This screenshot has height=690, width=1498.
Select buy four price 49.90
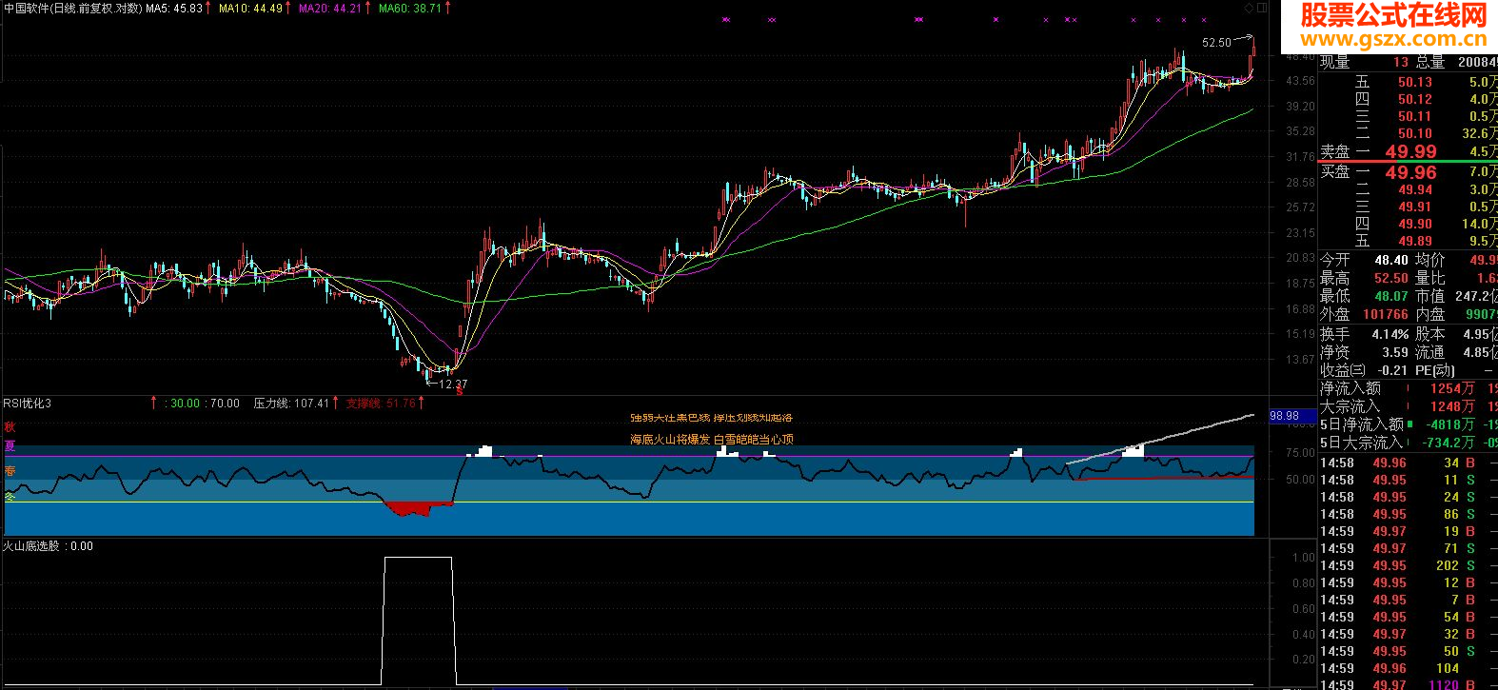click(x=1415, y=224)
